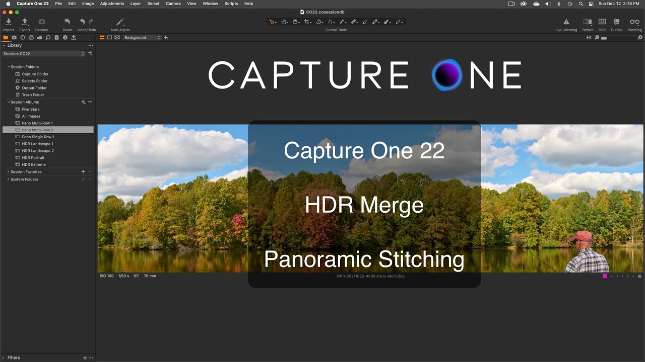Toggle the Before view
This screenshot has width=645, height=362.
pos(588,22)
